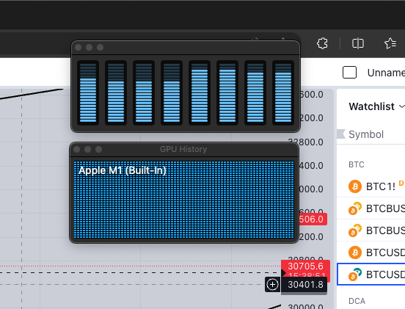
Task: Click the flag icon beside Symbol header
Action: coord(341,134)
